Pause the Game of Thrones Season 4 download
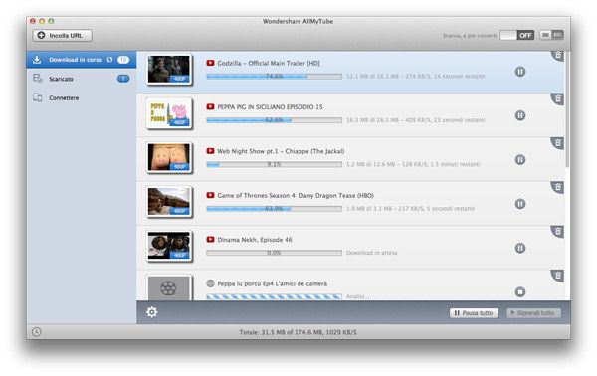This screenshot has width=597, height=376. [x=520, y=204]
